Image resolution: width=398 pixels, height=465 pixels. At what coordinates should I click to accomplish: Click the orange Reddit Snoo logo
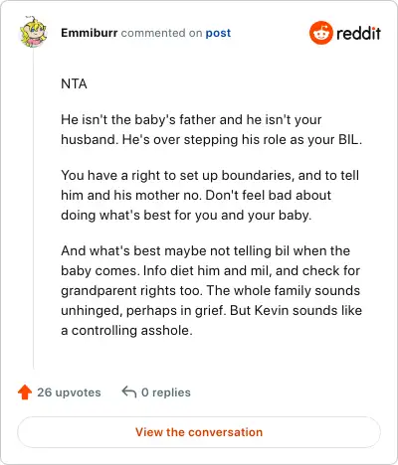pos(320,33)
